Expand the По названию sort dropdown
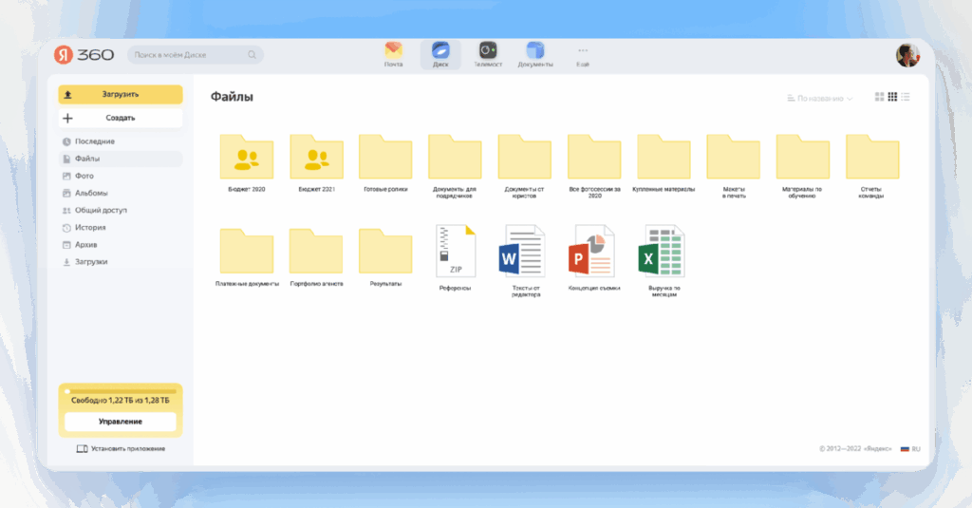Viewport: 972px width, 508px height. (x=820, y=98)
